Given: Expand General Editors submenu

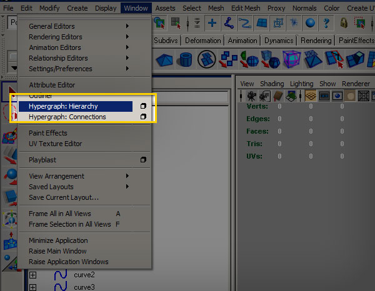Looking at the screenshot, I should tap(79, 26).
